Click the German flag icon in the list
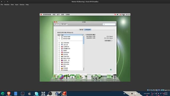This screenshot has width=170, height=96. pyautogui.click(x=62, y=54)
